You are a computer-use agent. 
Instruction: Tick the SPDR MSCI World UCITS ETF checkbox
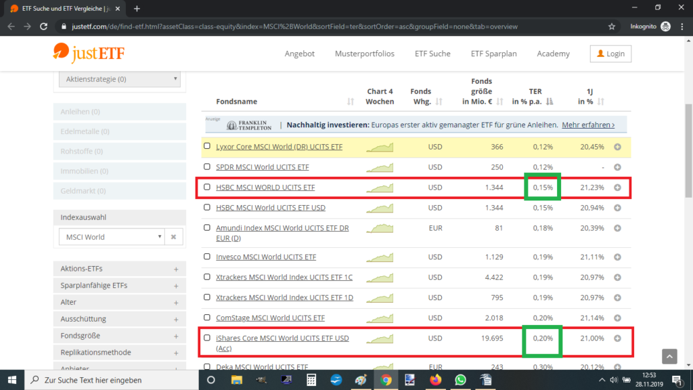(207, 167)
